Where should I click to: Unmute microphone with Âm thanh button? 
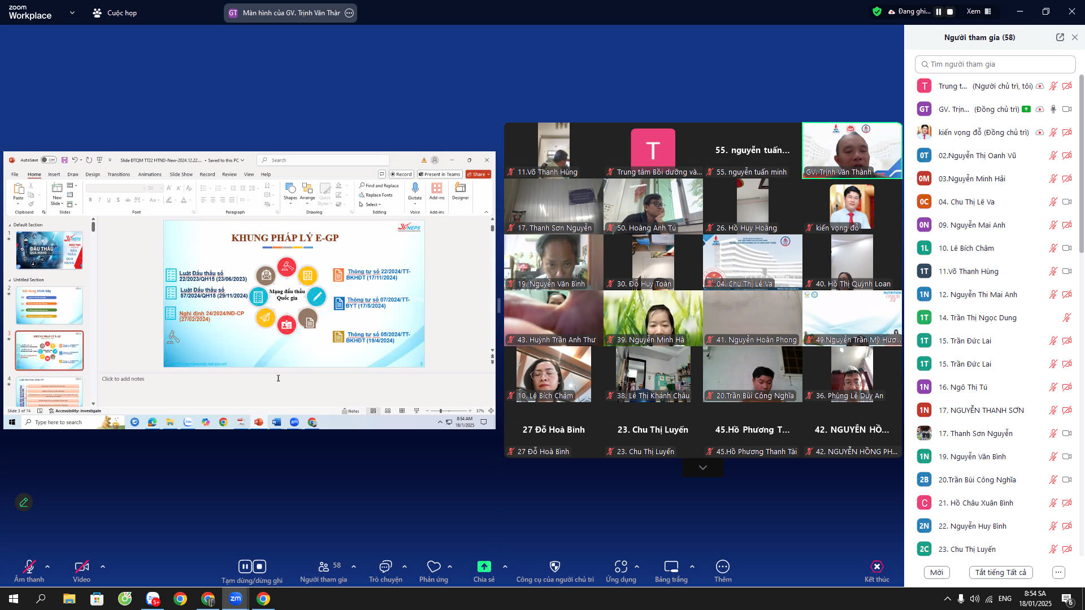pos(29,567)
